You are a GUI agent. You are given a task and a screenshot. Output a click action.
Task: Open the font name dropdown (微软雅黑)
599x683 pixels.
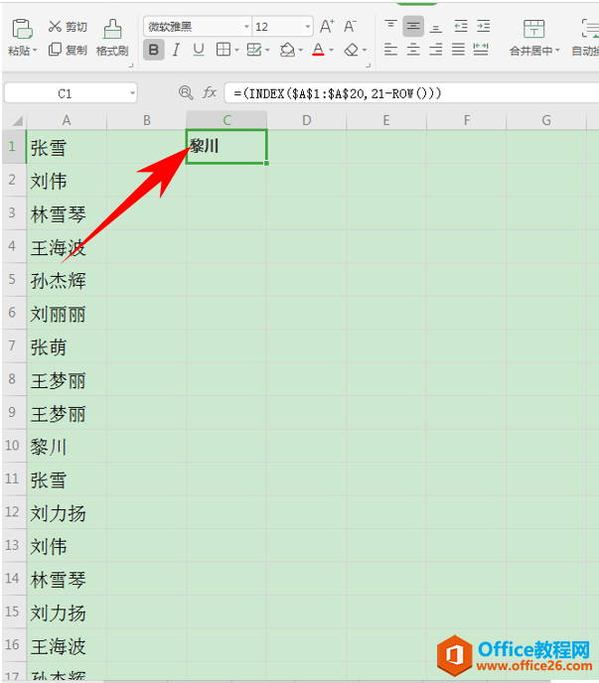point(246,27)
